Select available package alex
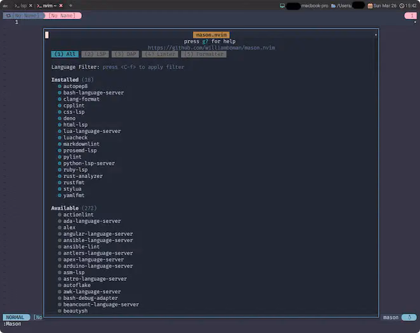This screenshot has height=333, width=420. (x=69, y=227)
